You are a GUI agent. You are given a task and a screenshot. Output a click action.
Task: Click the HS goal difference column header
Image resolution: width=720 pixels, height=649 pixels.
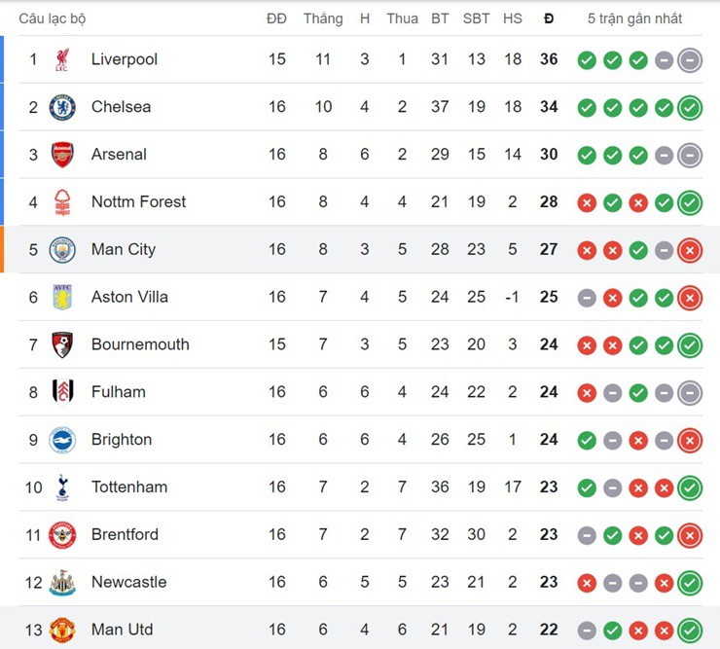point(513,18)
